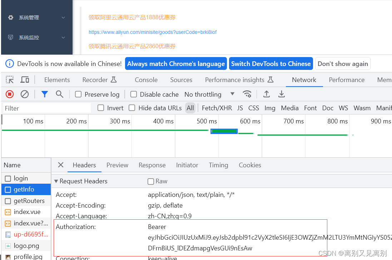Screen dimensions: 392x260
Task: Select the Network tab
Action: pyautogui.click(x=304, y=80)
